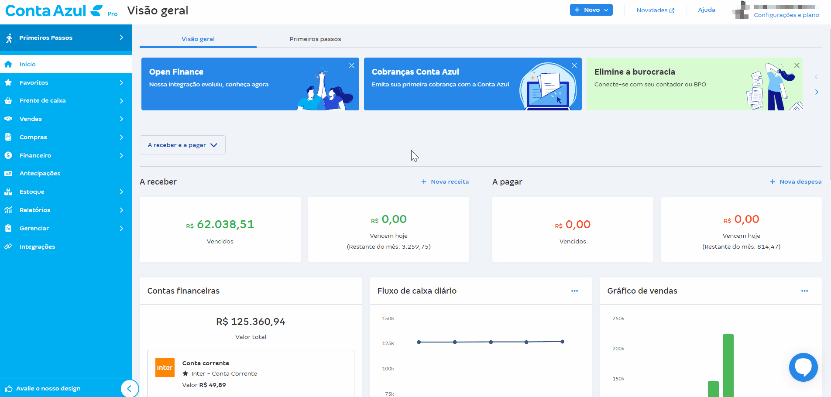Click the Estoque boxes icon
This screenshot has height=397, width=831.
(8, 192)
